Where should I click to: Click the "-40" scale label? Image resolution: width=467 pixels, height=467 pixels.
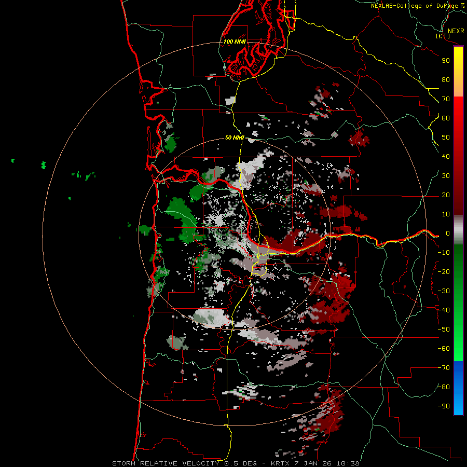click(444, 310)
